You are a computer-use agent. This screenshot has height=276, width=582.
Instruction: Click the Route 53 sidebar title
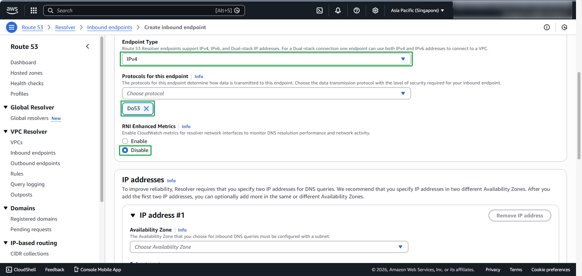24,47
